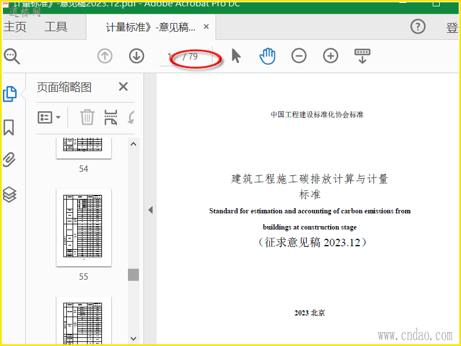Click the page break/insert pages icon
Viewport: 461px width, 346px height.
tap(111, 117)
